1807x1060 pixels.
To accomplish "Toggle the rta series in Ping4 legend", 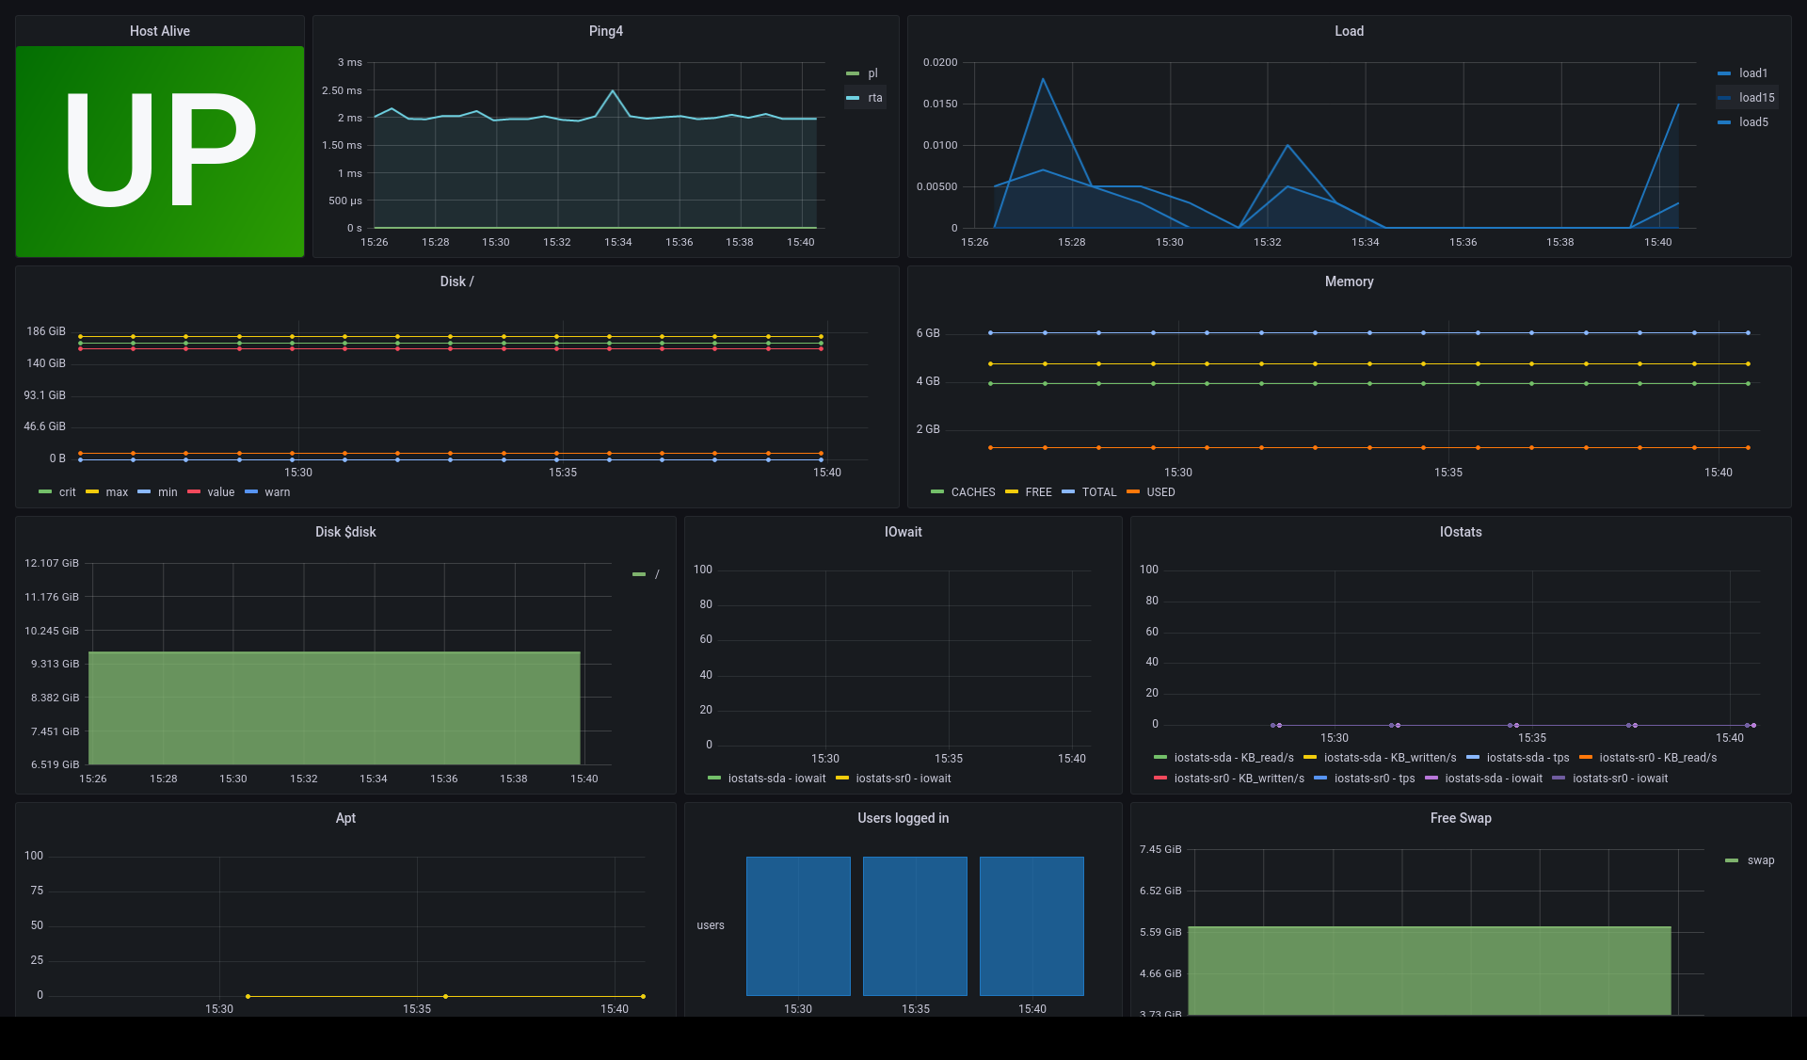I will 874,98.
